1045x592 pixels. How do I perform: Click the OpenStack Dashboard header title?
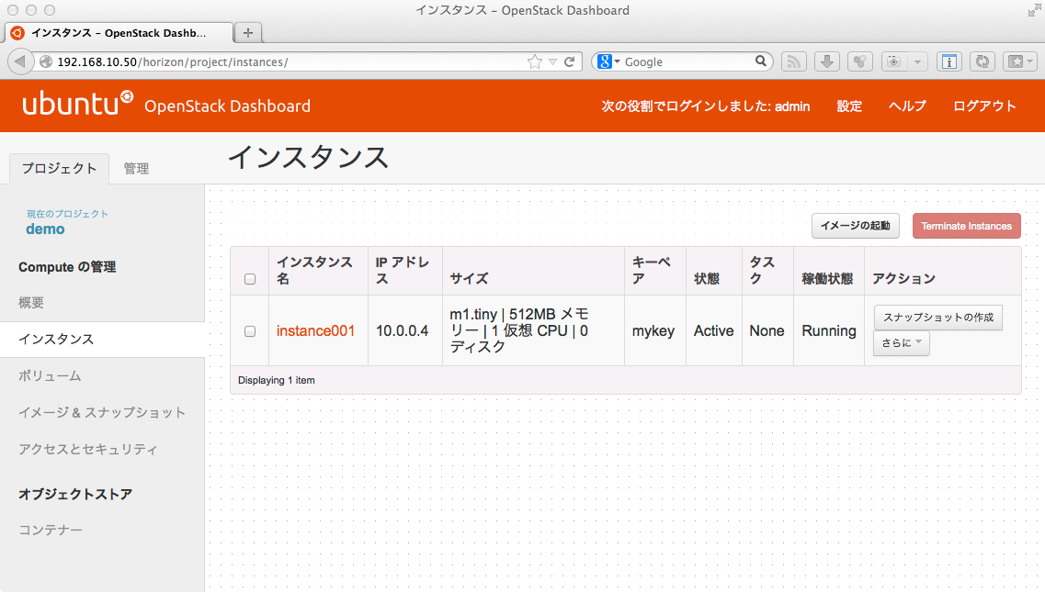coord(227,106)
